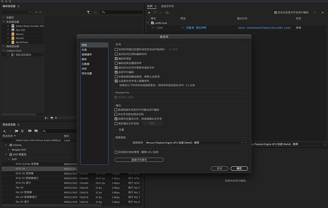The height and width of the screenshot is (208, 328).
Task: Open the Media Browser location dropdown
Action: point(17,12)
